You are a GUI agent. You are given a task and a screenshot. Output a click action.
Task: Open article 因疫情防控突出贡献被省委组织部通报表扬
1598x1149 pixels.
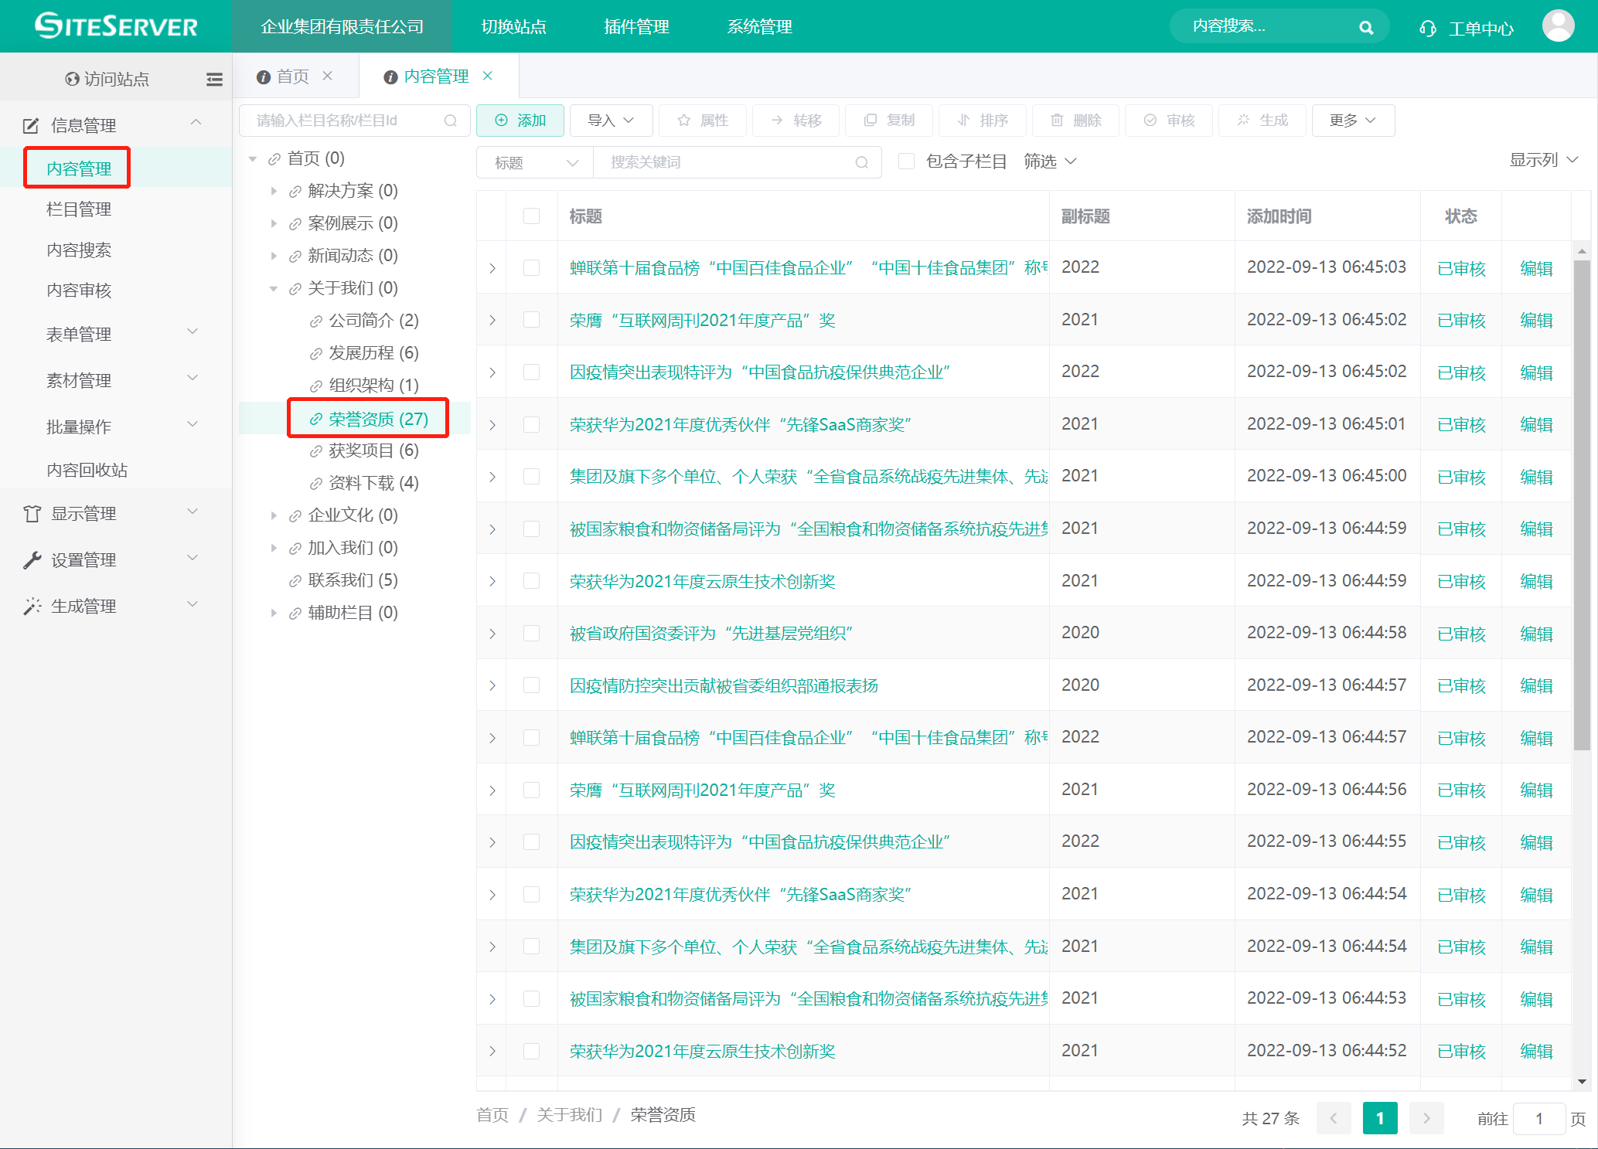724,685
